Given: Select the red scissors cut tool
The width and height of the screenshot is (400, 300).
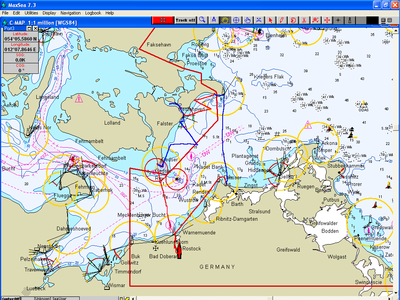Looking at the screenshot, I should (x=304, y=20).
